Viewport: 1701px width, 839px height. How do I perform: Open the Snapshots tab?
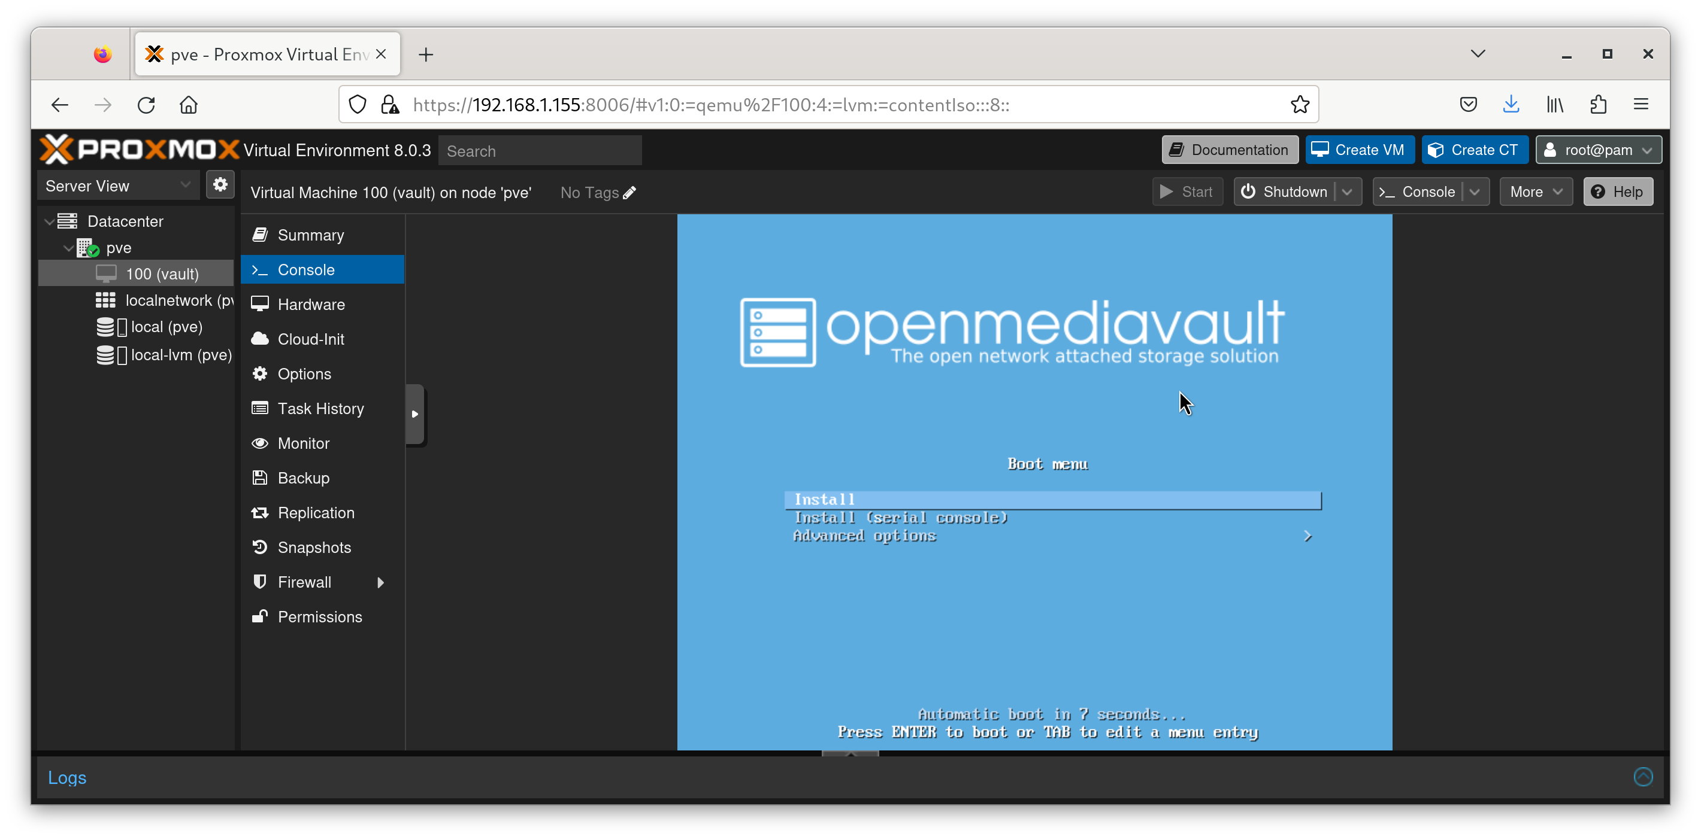(323, 548)
